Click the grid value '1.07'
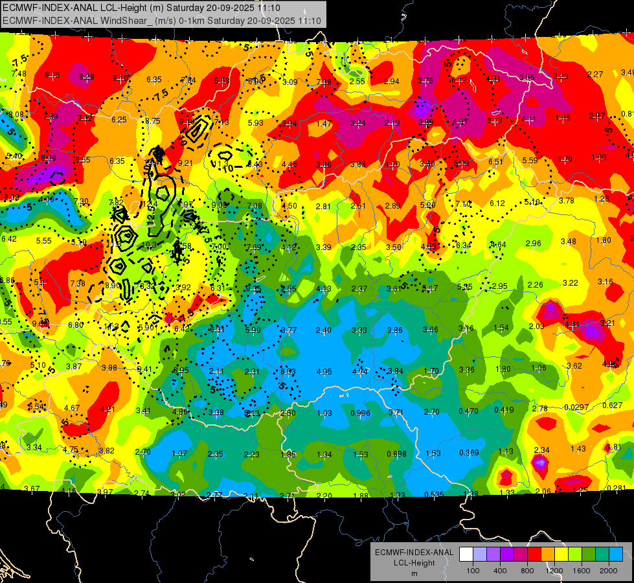This screenshot has width=634, height=583. click(x=179, y=453)
